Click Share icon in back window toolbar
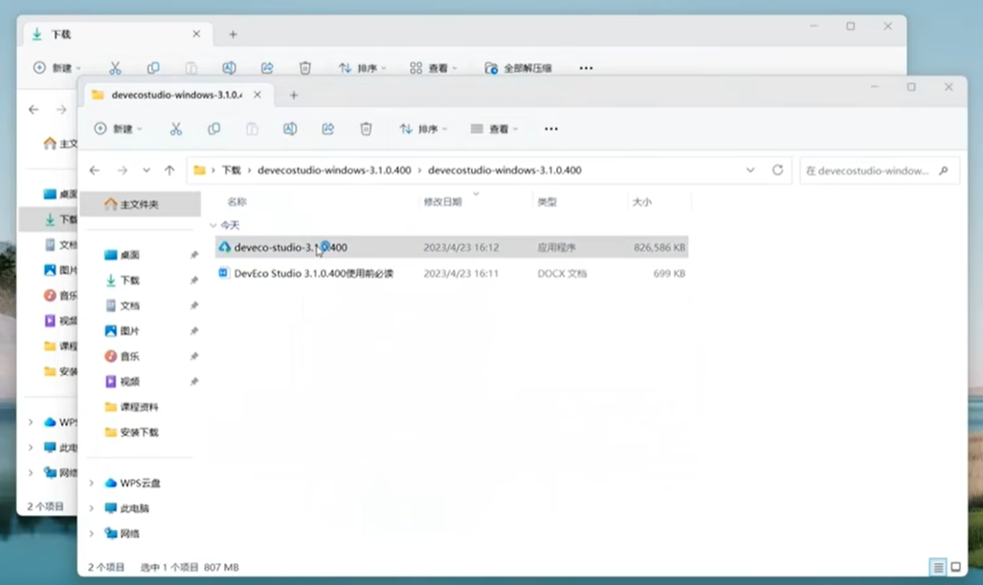Image resolution: width=983 pixels, height=585 pixels. pyautogui.click(x=267, y=68)
